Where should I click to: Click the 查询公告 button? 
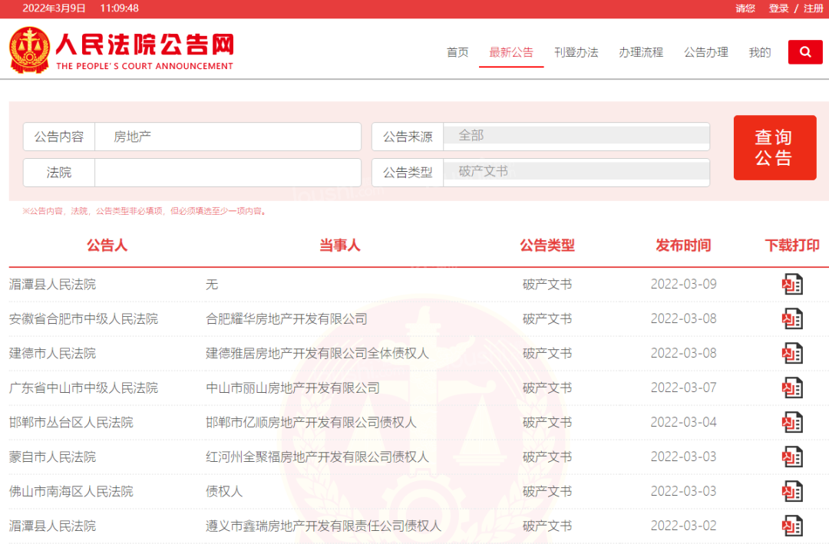tap(775, 147)
